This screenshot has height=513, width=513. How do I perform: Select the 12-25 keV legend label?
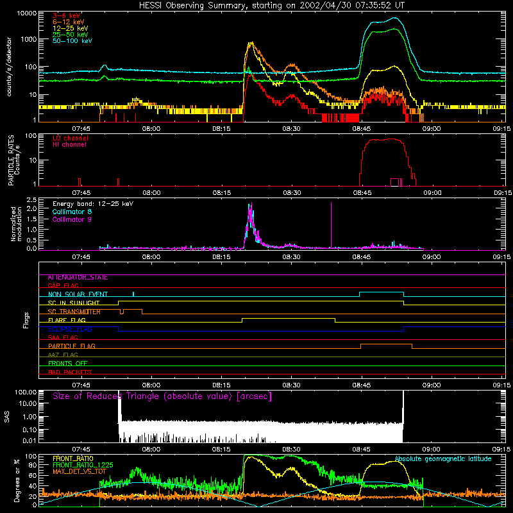pos(70,28)
